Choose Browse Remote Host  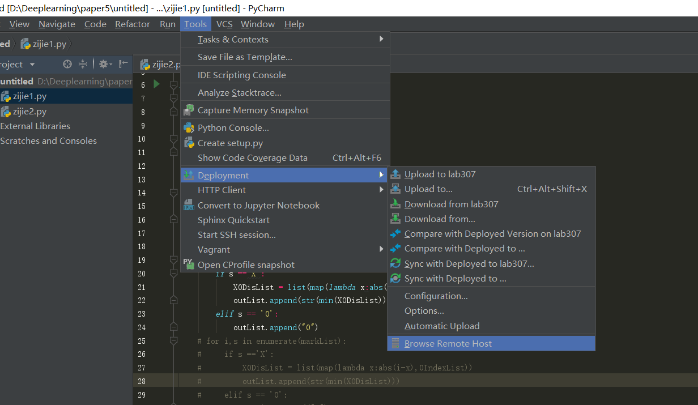pyautogui.click(x=491, y=343)
